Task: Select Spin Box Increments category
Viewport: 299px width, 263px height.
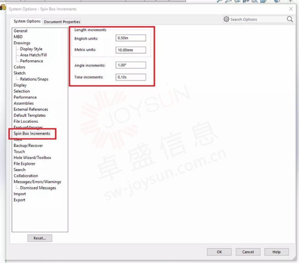Action: pos(32,134)
